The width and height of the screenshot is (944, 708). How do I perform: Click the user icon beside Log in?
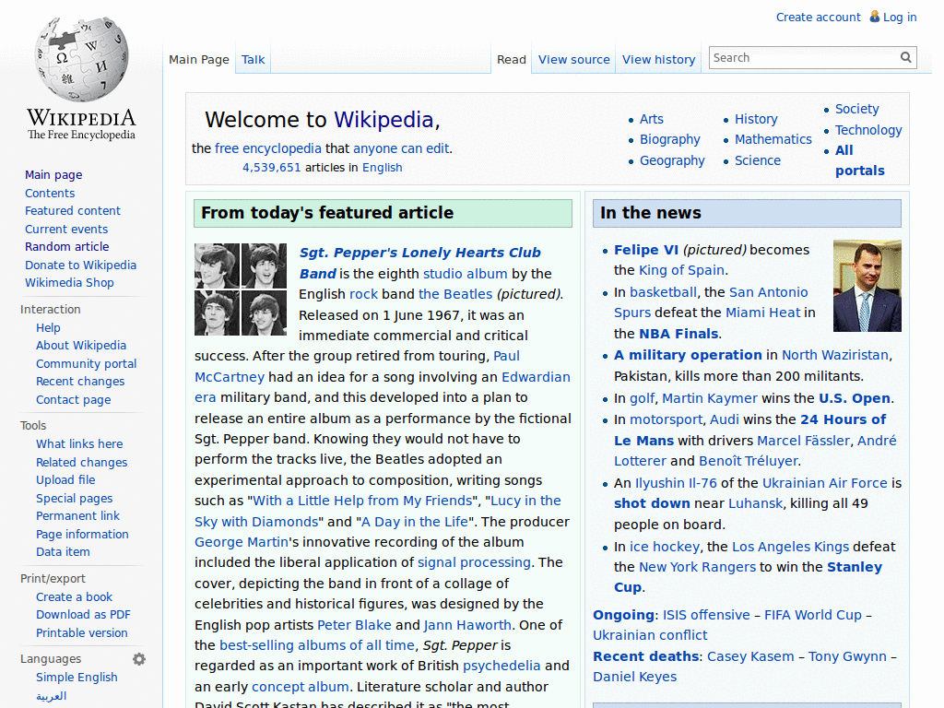pos(874,17)
